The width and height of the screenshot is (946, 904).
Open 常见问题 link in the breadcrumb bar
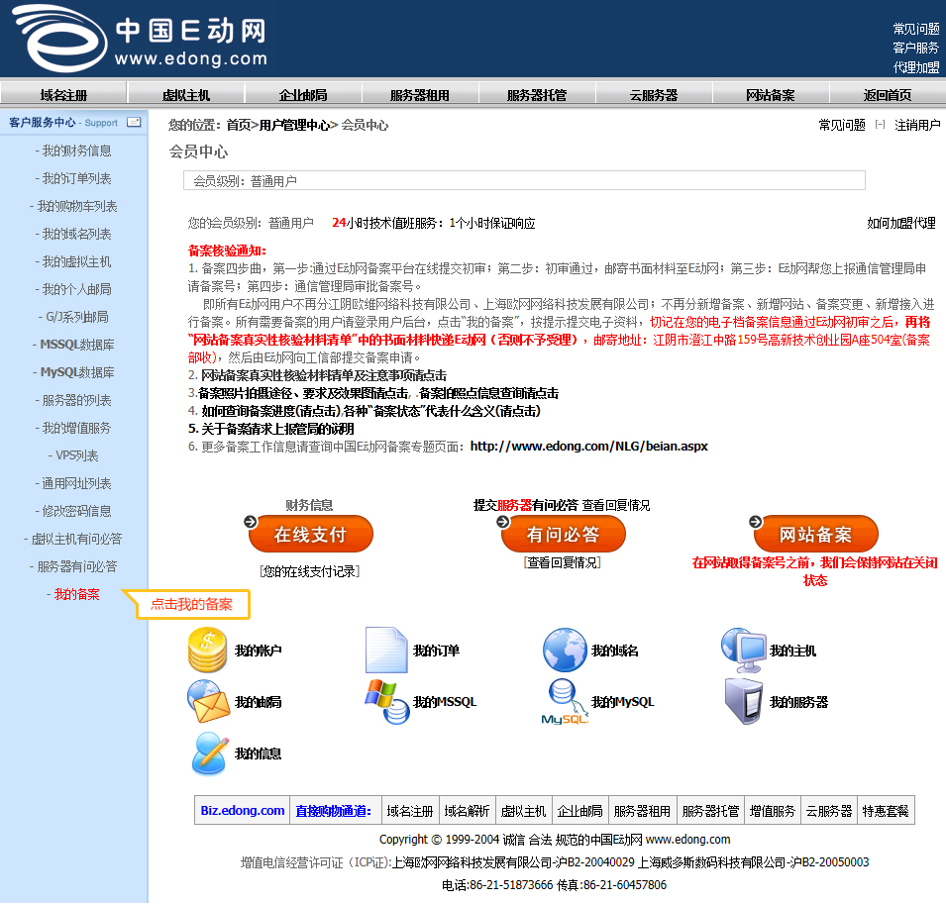tap(842, 125)
